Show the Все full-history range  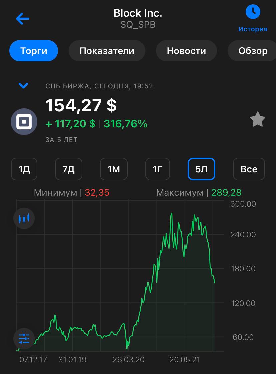click(x=249, y=169)
